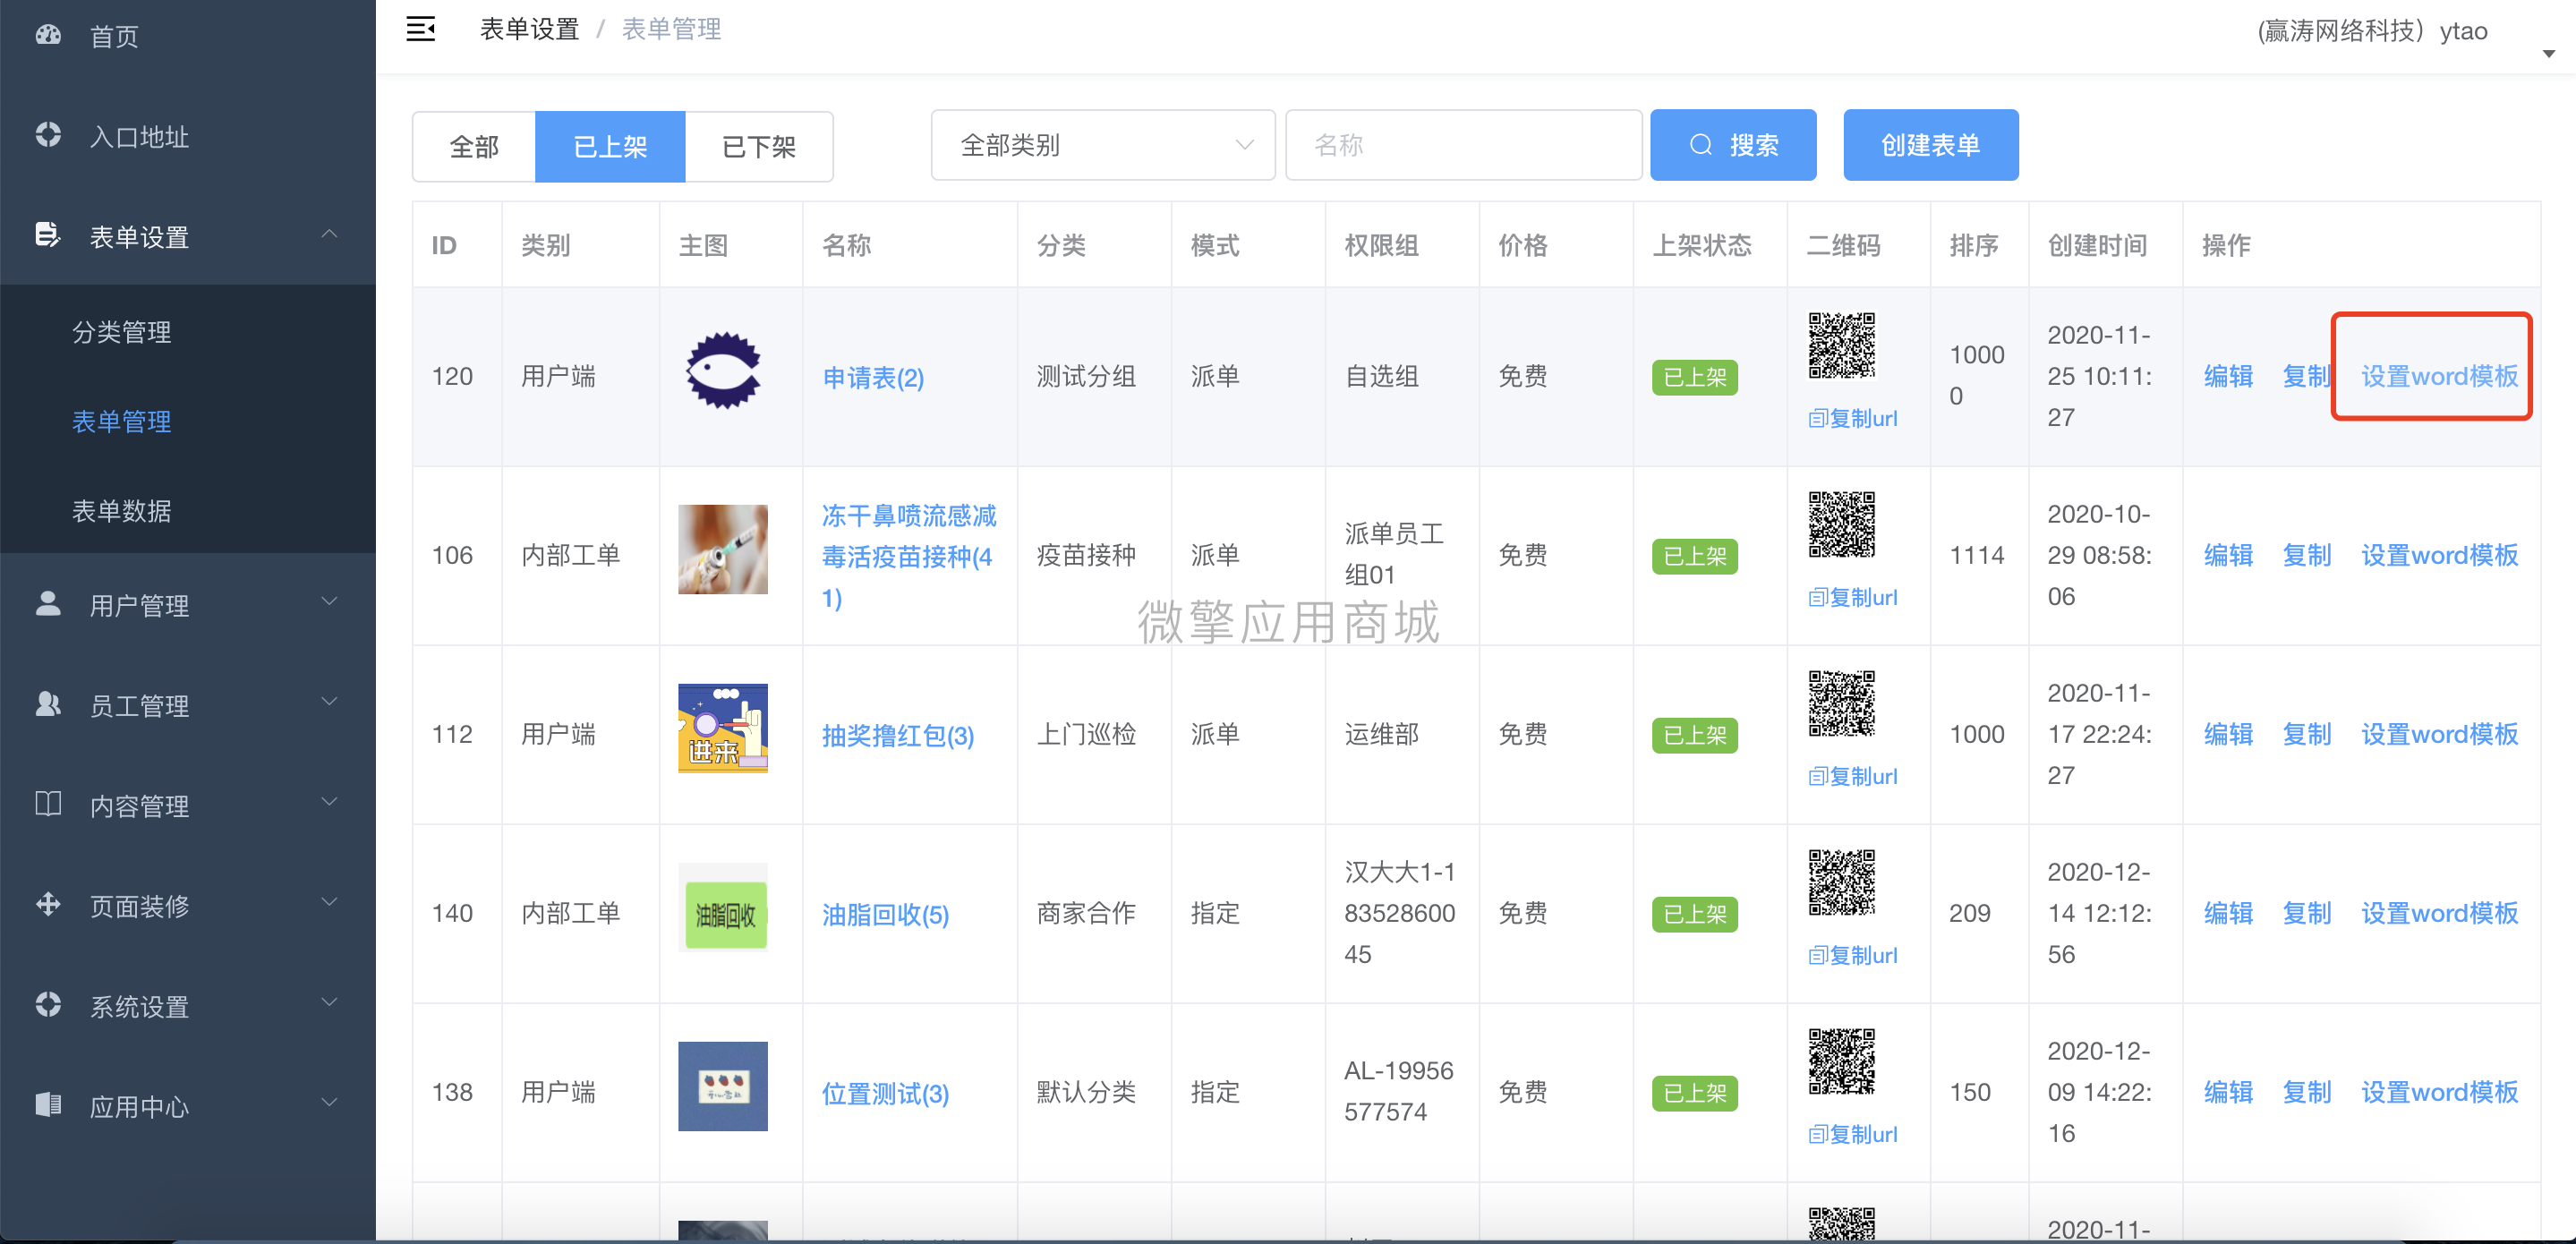Set word template for row 112
The image size is (2576, 1244).
click(x=2439, y=734)
